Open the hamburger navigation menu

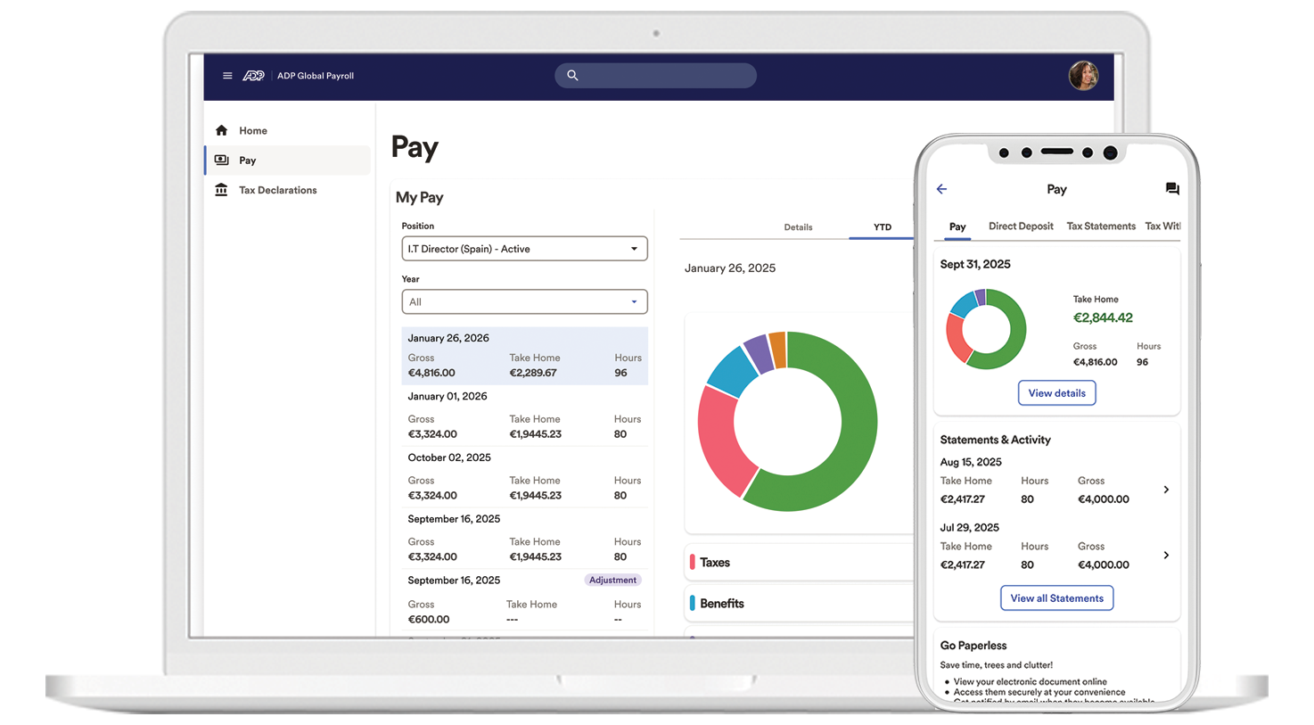tap(228, 76)
